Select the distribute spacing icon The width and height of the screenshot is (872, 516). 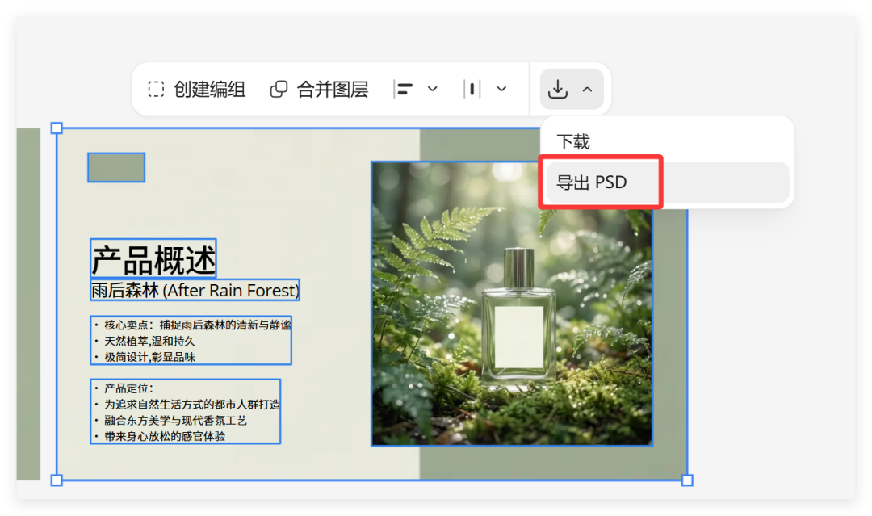click(x=472, y=89)
